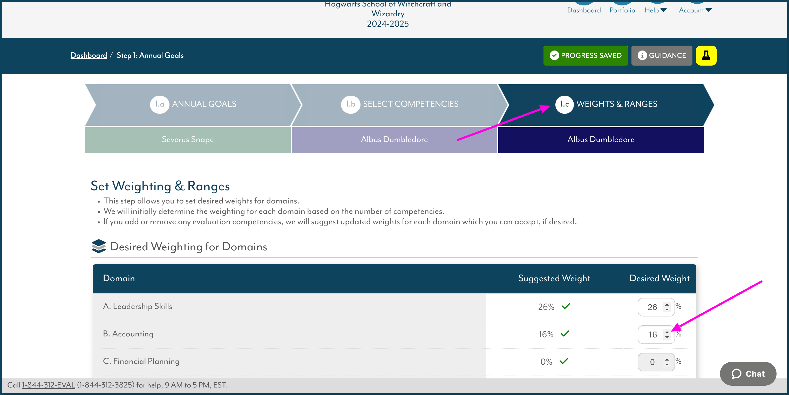This screenshot has height=395, width=789.
Task: Click the Set Weighting & Ranges heading
Action: [x=160, y=186]
